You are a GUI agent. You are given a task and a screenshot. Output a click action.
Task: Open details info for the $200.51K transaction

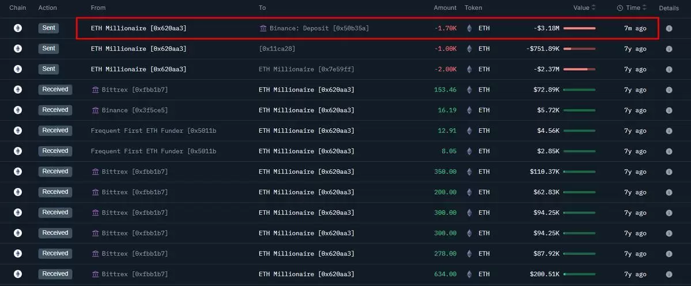point(669,274)
